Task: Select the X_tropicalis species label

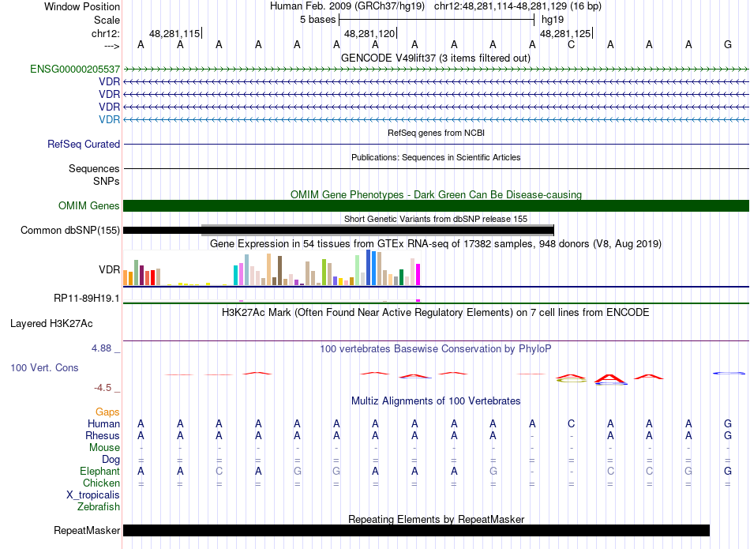Action: coord(93,495)
